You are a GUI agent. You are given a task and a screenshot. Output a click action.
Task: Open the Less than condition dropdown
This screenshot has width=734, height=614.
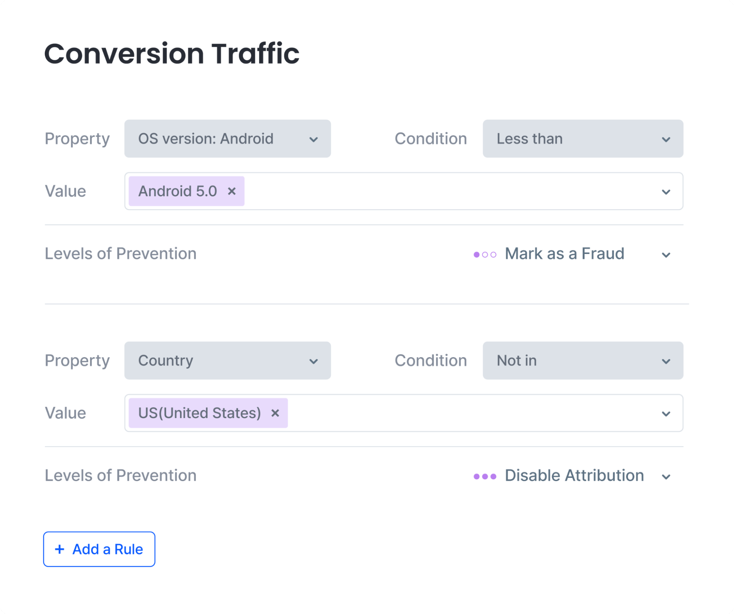pos(583,139)
